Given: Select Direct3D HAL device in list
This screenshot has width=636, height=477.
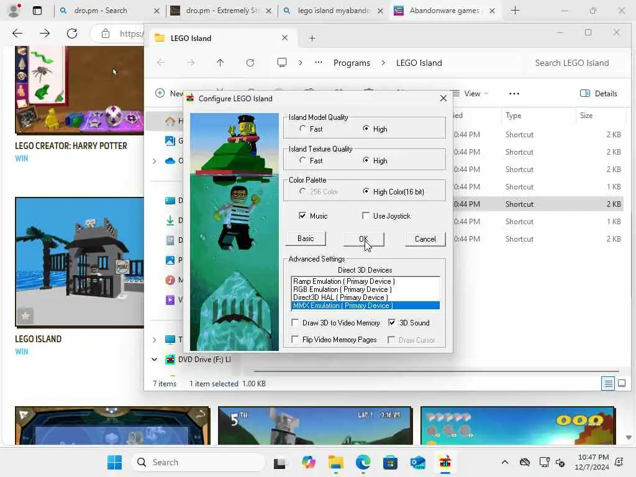Looking at the screenshot, I should pos(365,298).
